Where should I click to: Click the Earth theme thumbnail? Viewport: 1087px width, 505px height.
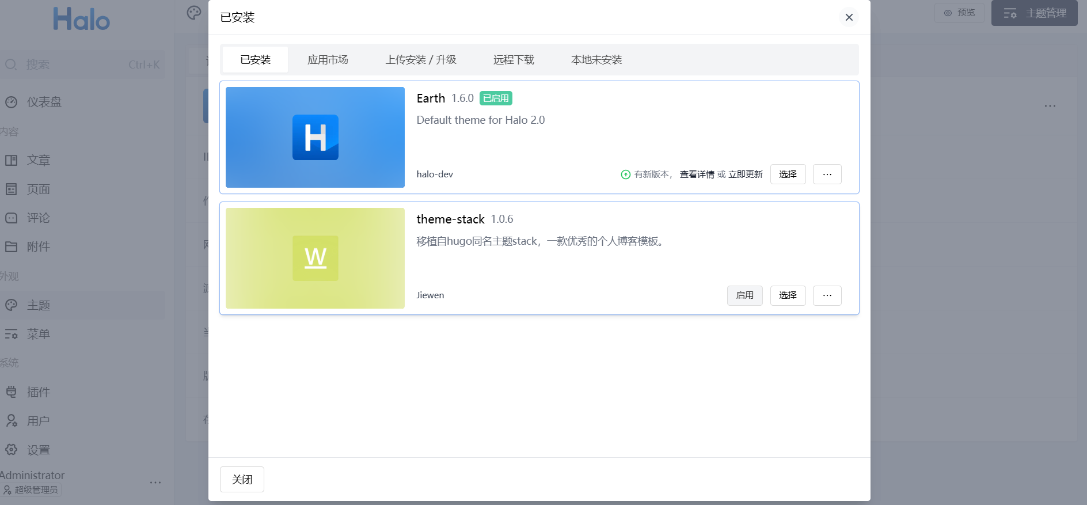tap(315, 137)
